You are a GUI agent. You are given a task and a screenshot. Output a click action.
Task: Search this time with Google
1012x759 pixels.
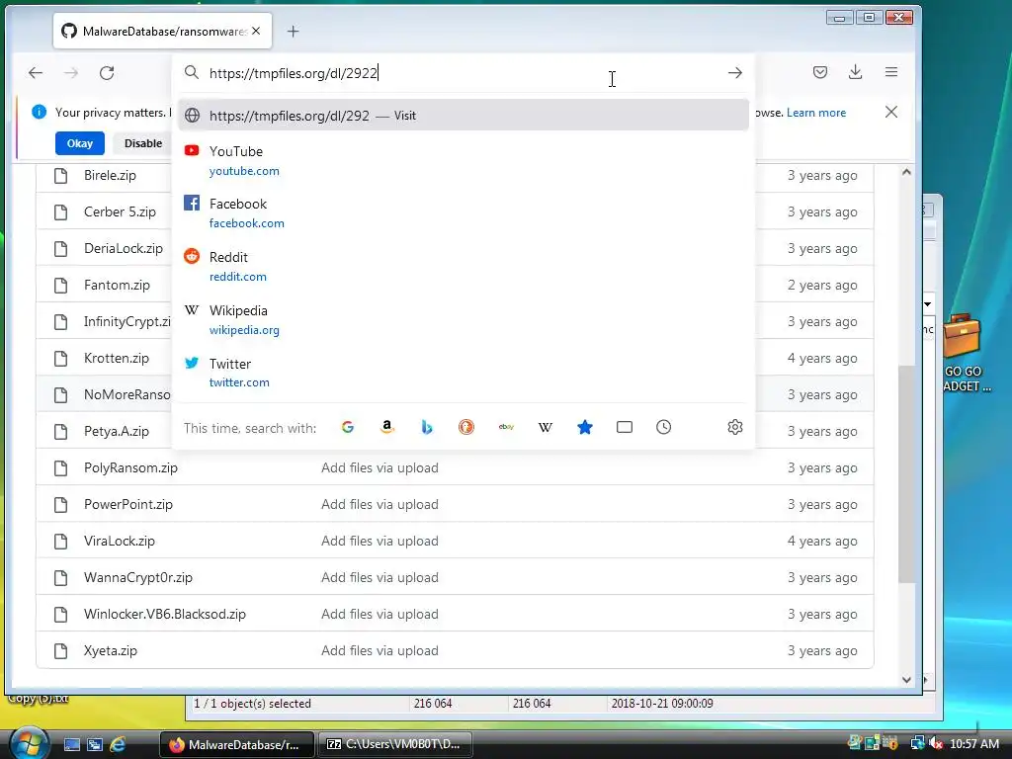[347, 427]
